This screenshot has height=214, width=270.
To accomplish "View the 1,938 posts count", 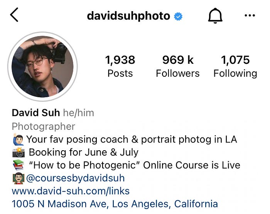I will click(x=120, y=66).
